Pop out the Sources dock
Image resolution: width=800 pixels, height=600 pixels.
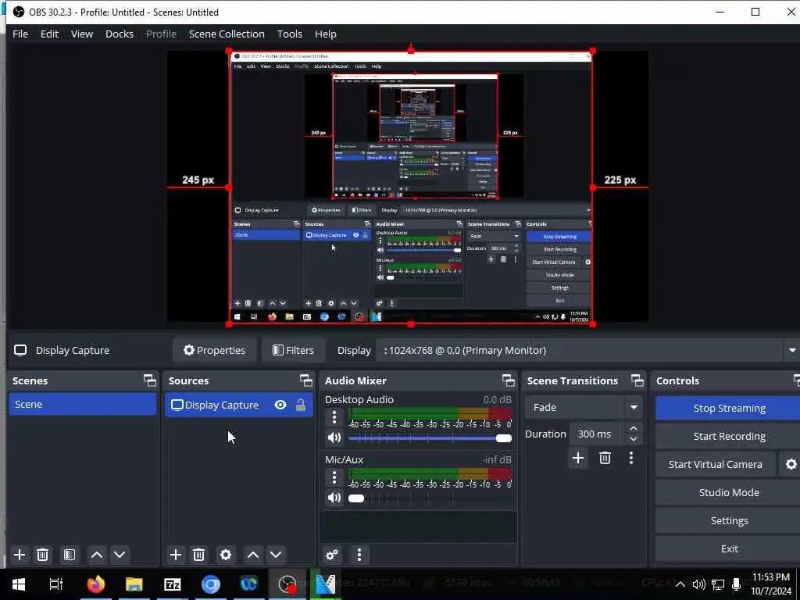(x=305, y=380)
